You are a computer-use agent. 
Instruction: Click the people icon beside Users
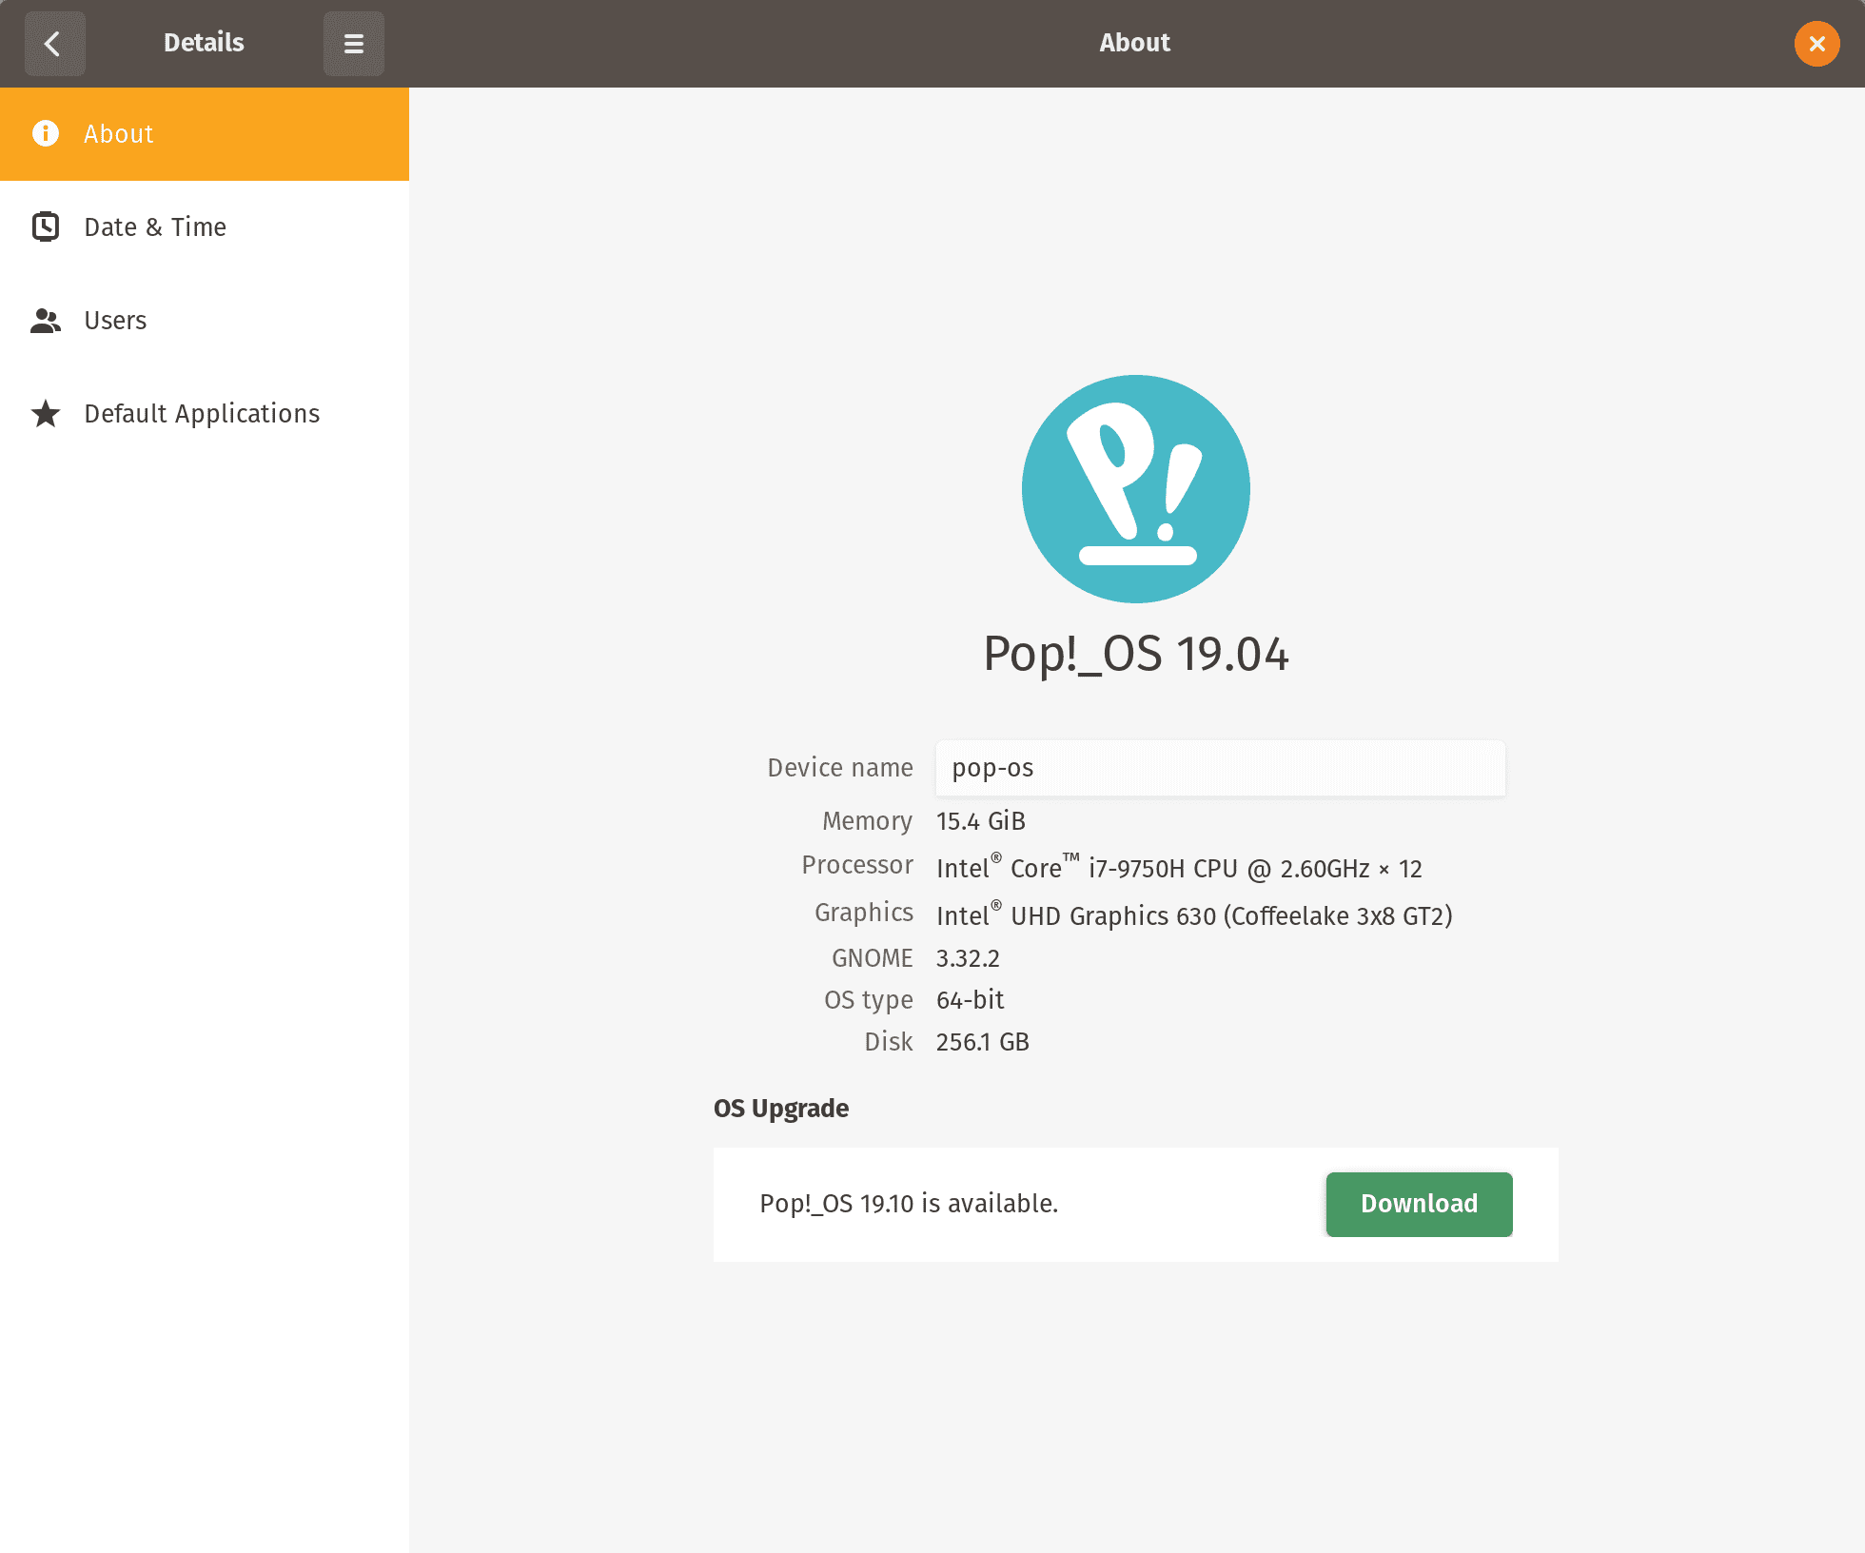click(45, 321)
